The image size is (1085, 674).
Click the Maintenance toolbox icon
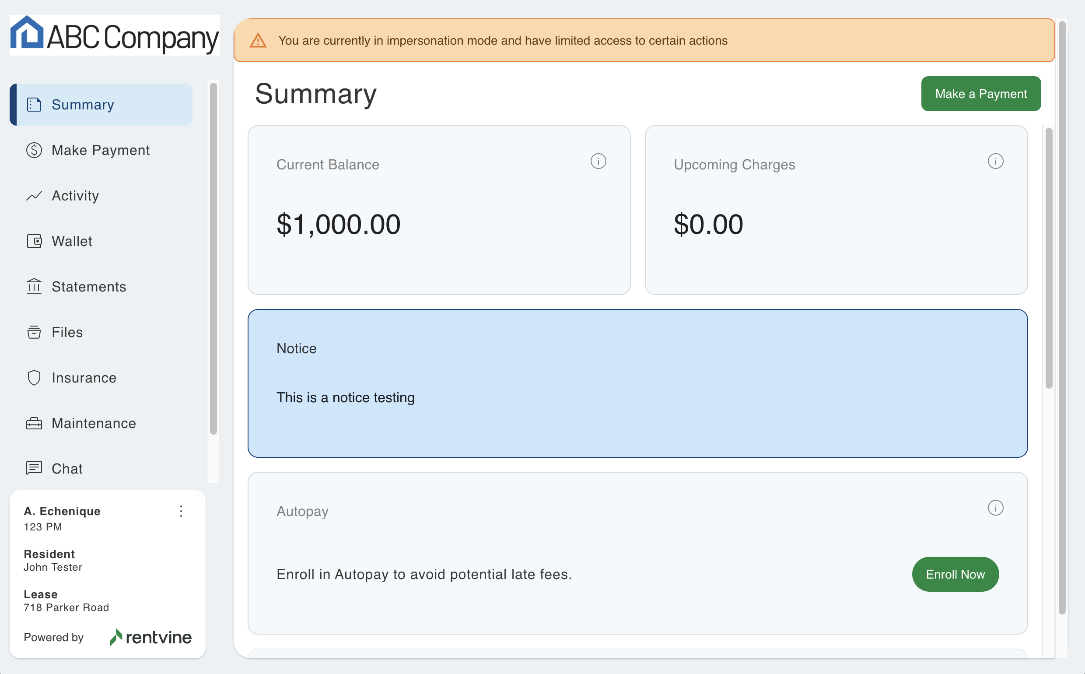[x=34, y=423]
